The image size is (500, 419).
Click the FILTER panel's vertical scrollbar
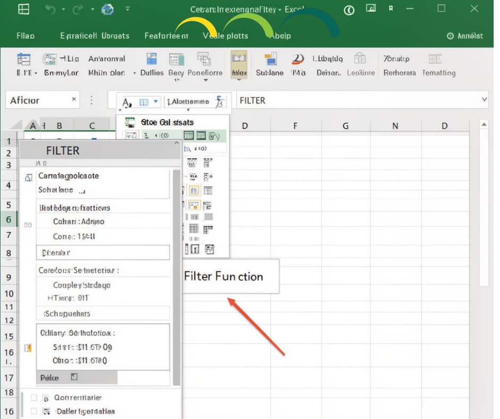coord(177,278)
